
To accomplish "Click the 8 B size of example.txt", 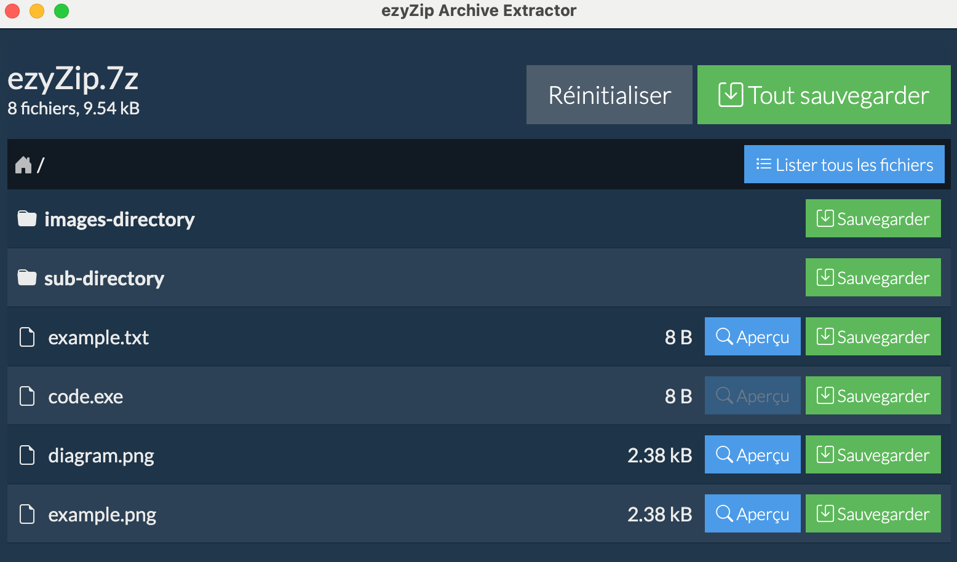I will (x=678, y=337).
